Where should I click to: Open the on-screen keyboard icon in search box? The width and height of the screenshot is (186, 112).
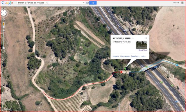click(x=87, y=3)
